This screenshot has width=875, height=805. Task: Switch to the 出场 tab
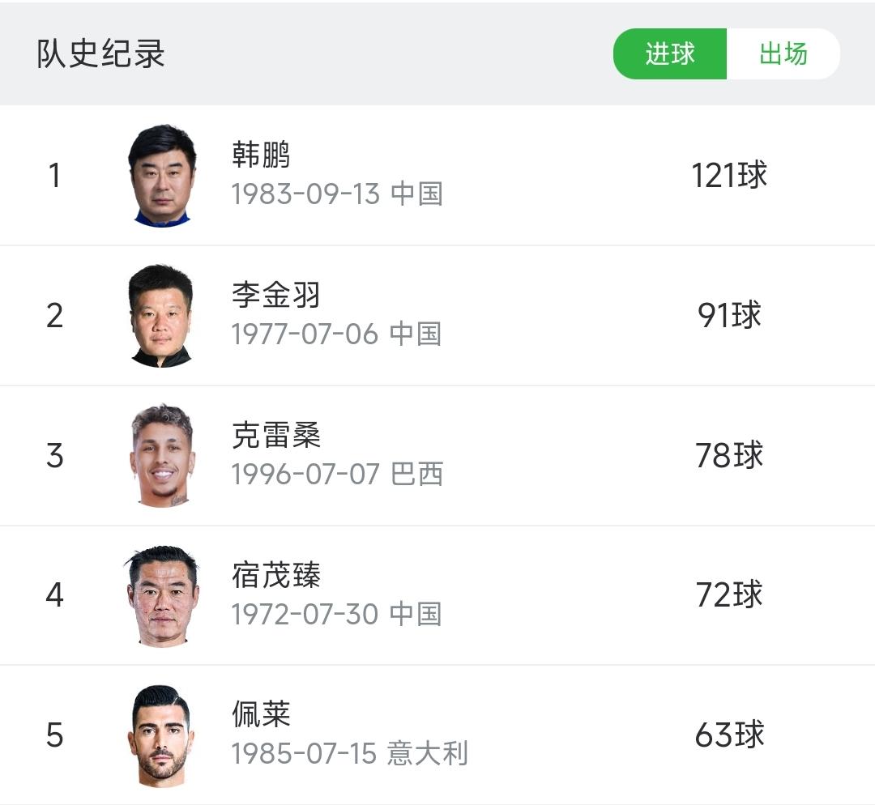pos(783,54)
